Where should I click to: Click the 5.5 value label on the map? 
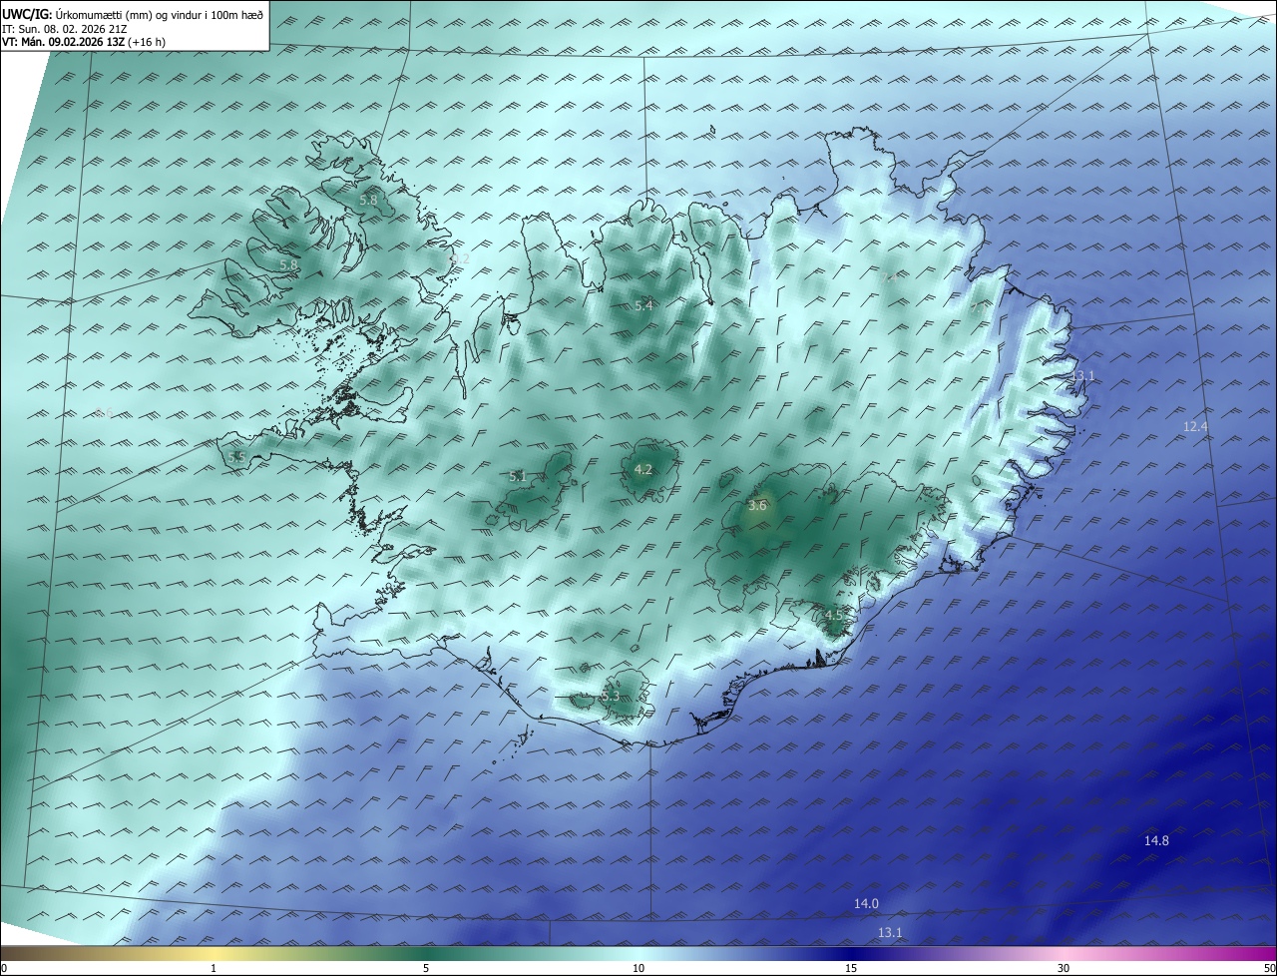pos(236,457)
